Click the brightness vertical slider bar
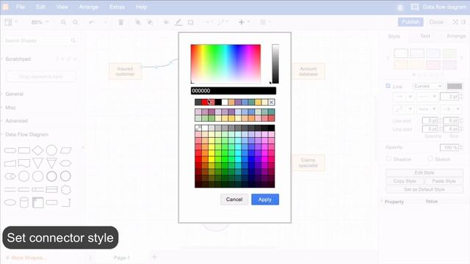Screen dimensions: 470x264 (x=275, y=64)
